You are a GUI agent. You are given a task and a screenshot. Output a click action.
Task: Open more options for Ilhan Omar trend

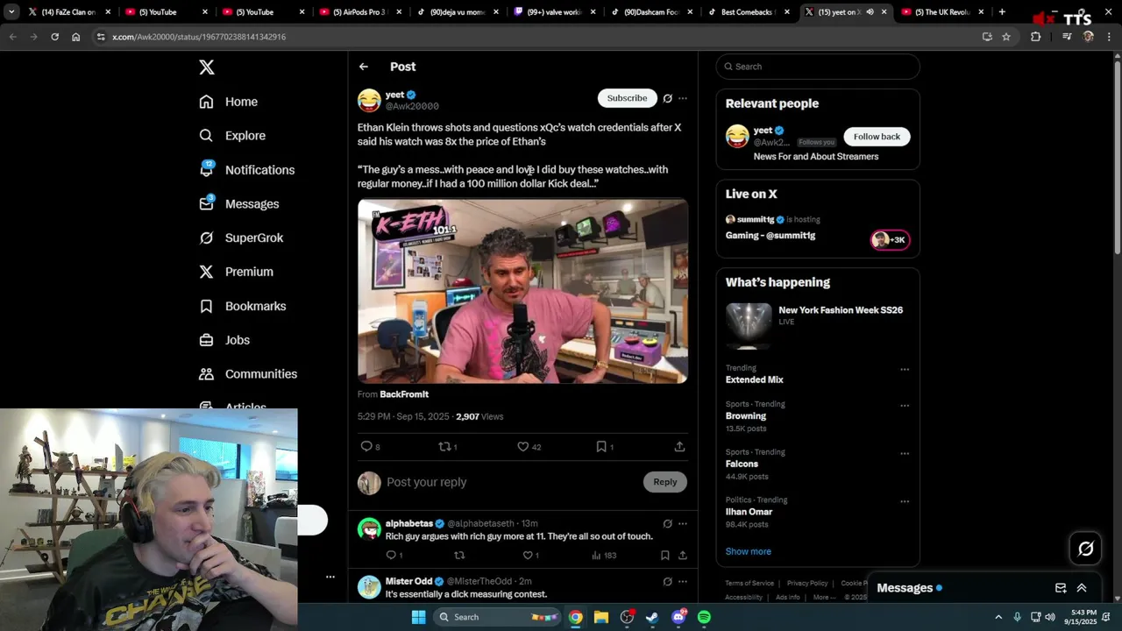point(905,501)
